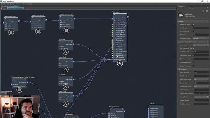Click the assign_material node title
The image size is (210, 118).
tap(114, 107)
